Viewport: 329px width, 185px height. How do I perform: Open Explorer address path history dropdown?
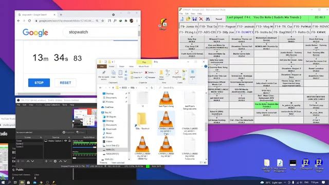coord(147,88)
